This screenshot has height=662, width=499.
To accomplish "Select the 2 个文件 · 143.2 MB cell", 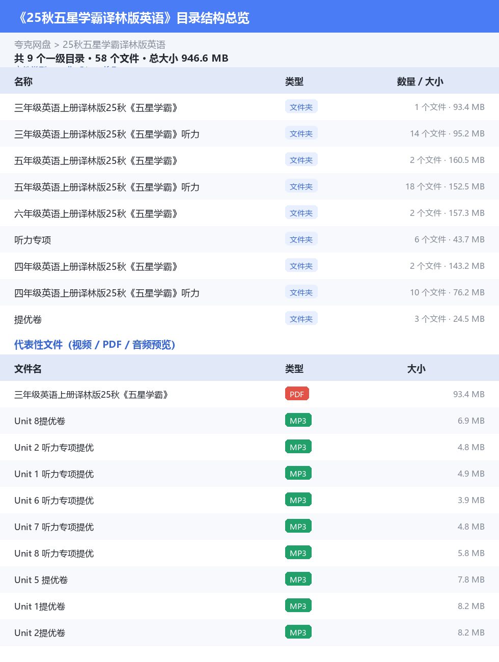I will click(447, 266).
